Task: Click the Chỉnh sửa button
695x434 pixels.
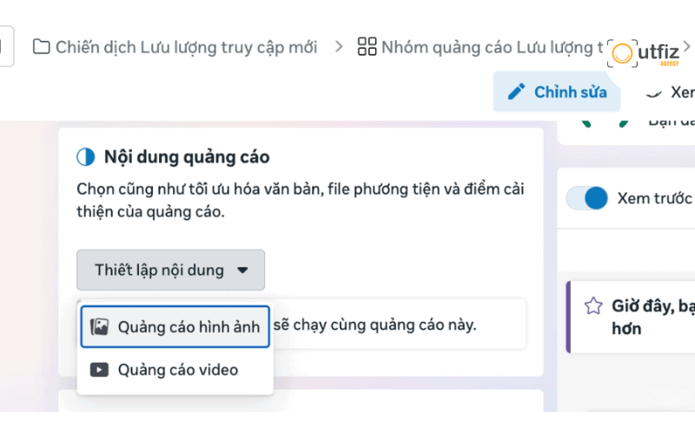Action: (557, 92)
